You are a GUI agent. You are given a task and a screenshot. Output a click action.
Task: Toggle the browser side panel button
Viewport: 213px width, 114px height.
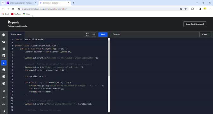[x=200, y=9]
